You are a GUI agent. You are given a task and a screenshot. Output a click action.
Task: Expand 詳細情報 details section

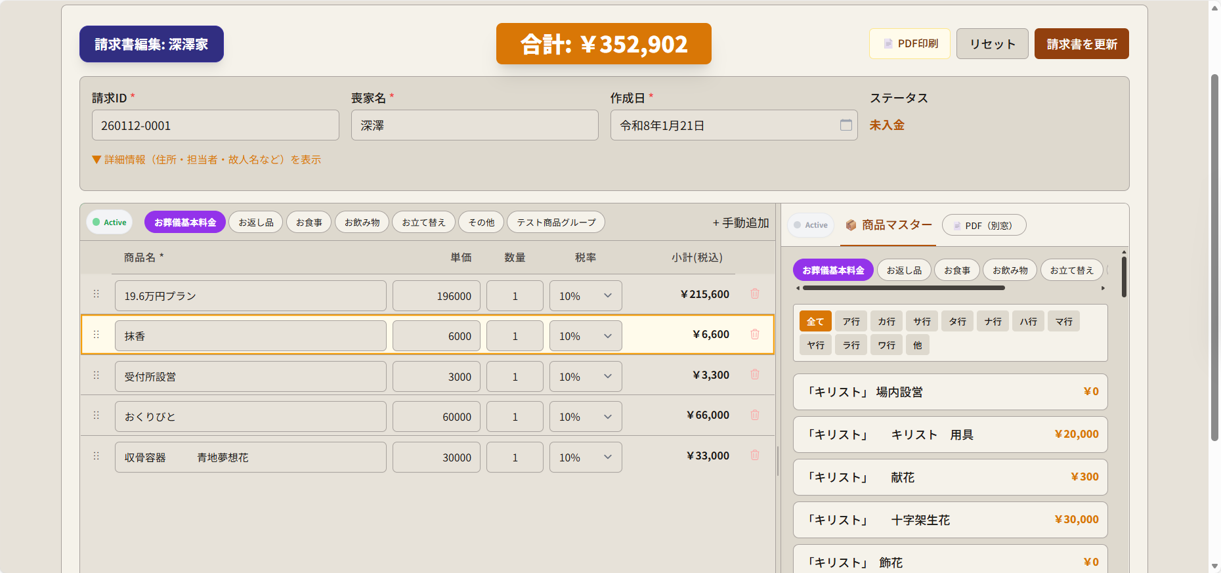point(207,159)
